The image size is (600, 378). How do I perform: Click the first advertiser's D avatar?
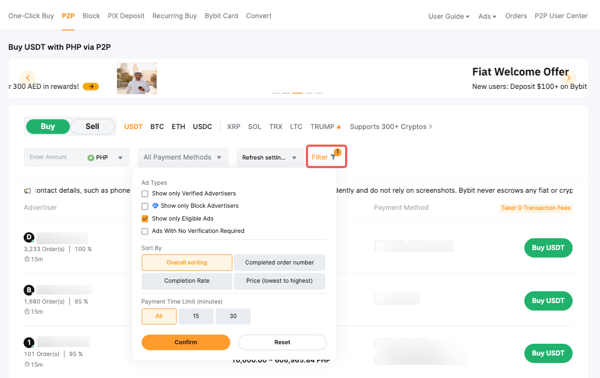tap(29, 237)
